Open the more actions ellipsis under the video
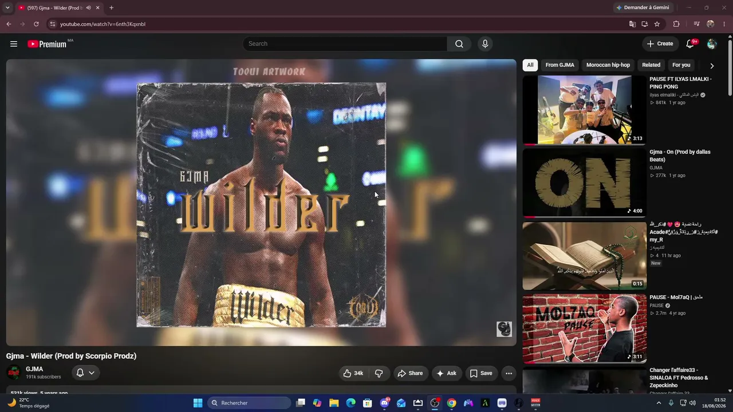The width and height of the screenshot is (733, 412). point(509,373)
